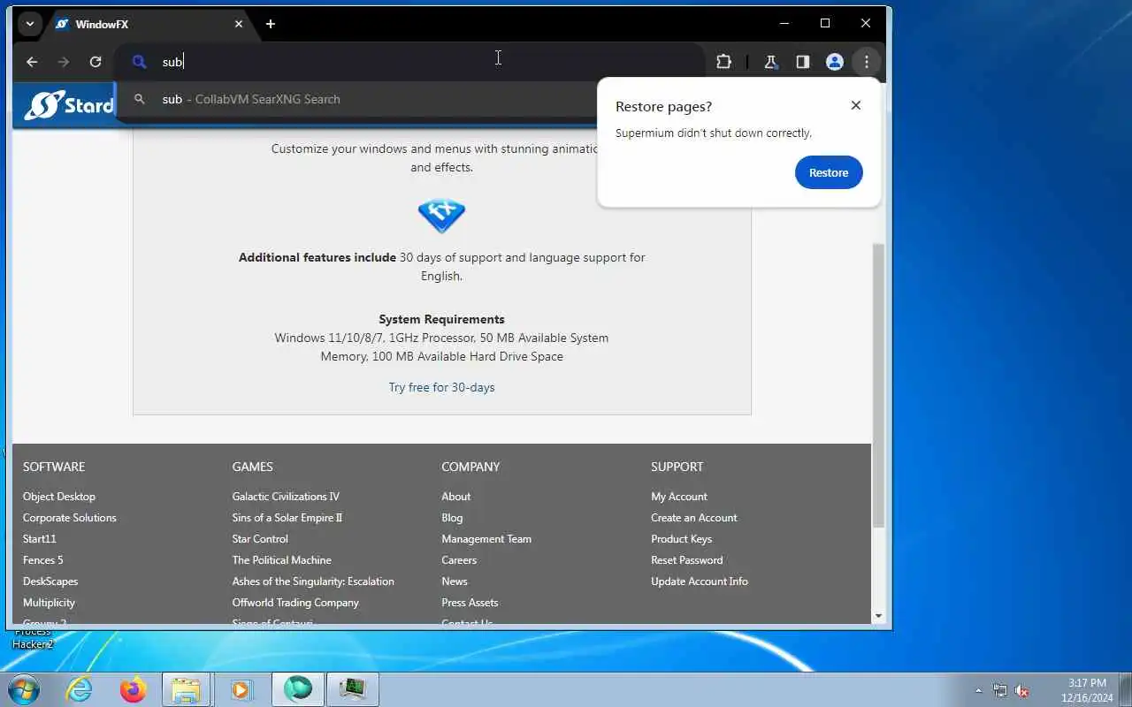The height and width of the screenshot is (707, 1132).
Task: Open the extensions puzzle icon
Action: pyautogui.click(x=723, y=62)
